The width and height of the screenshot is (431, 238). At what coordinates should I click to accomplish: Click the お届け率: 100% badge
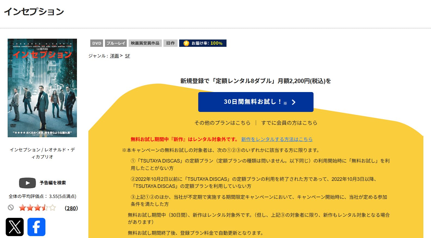click(203, 43)
